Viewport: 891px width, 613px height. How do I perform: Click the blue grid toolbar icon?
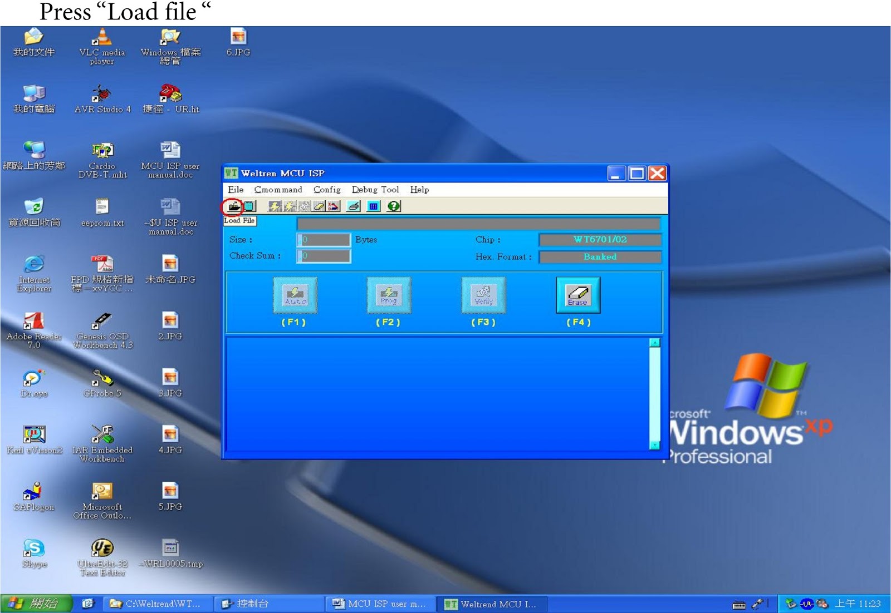[374, 206]
